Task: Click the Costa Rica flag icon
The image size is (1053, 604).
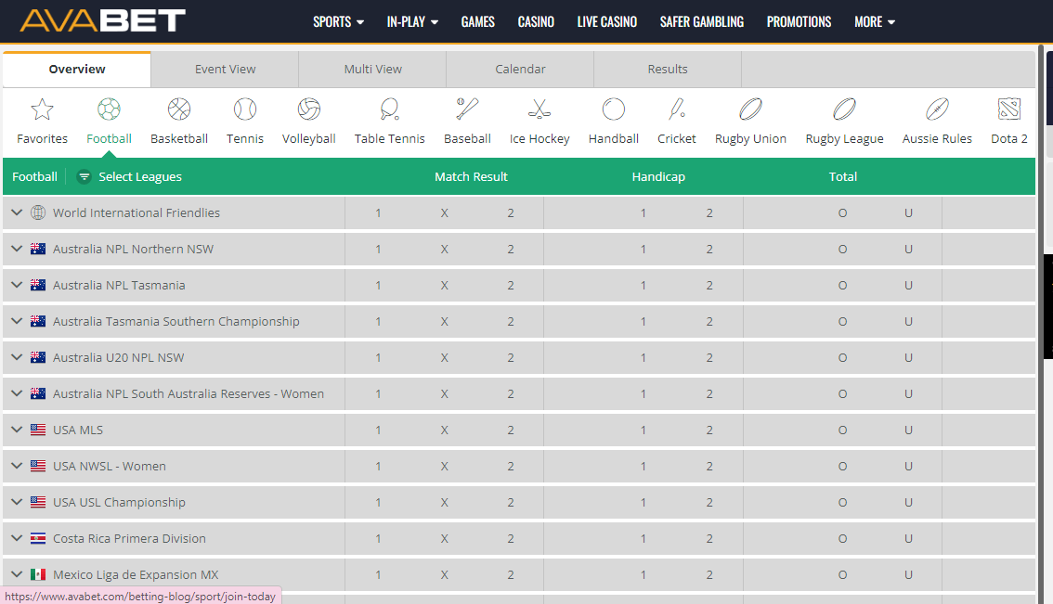Action: (38, 539)
